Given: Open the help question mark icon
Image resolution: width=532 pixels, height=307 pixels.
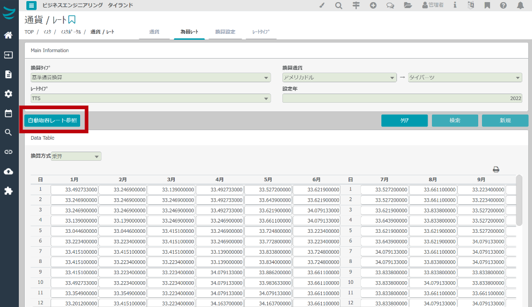Looking at the screenshot, I should tap(503, 5).
